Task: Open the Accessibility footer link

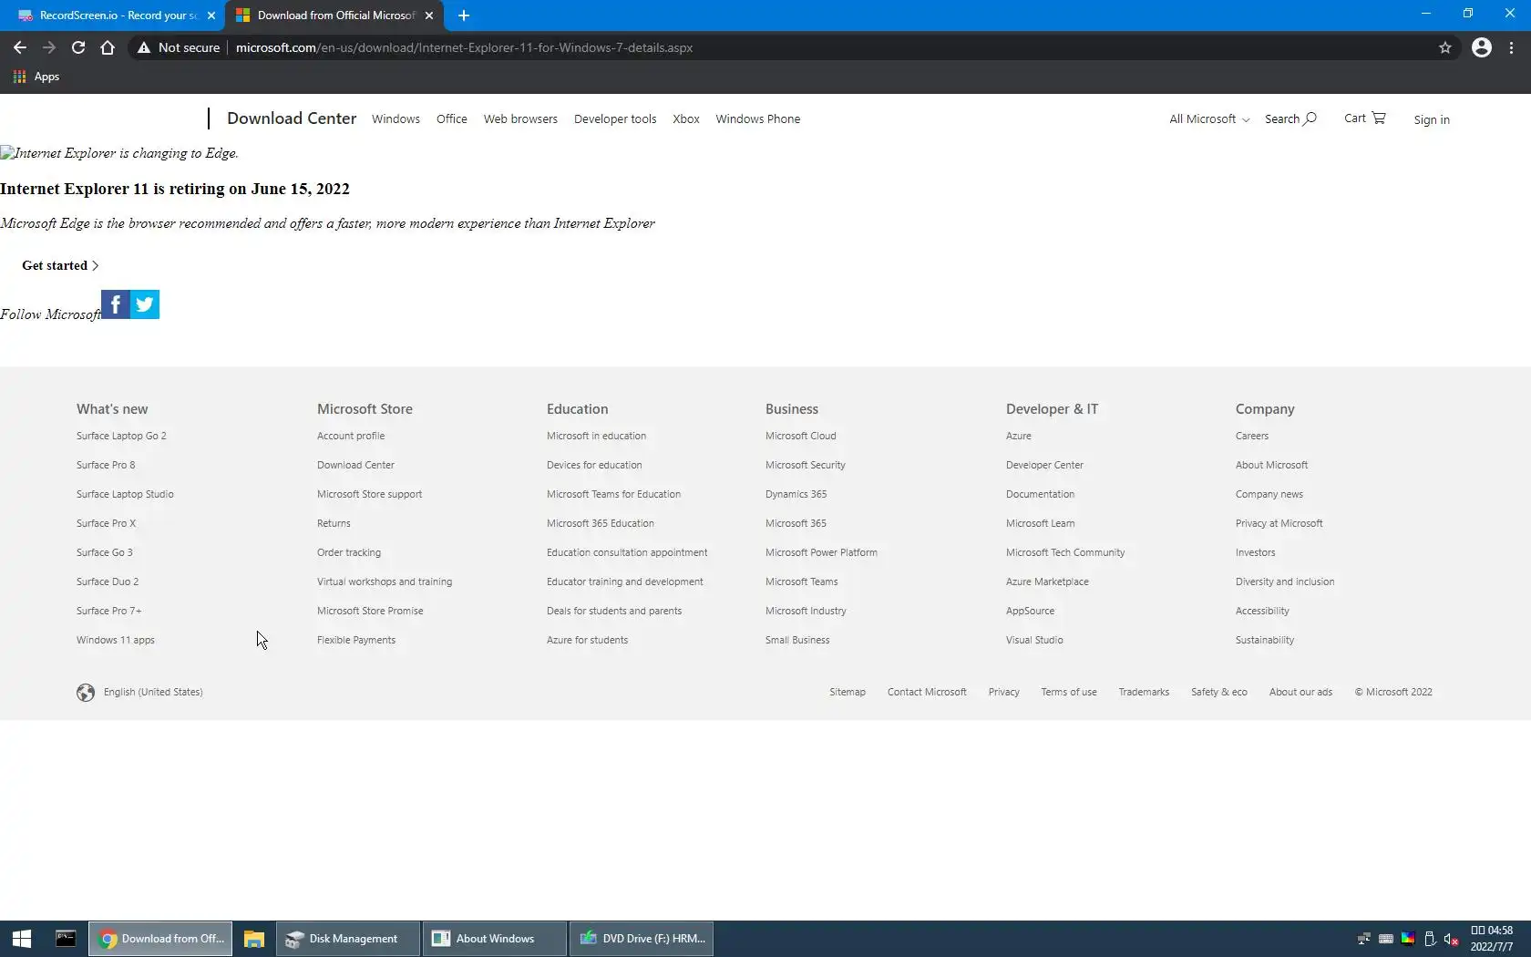Action: [x=1262, y=611]
